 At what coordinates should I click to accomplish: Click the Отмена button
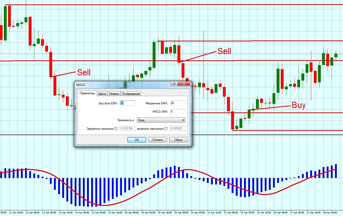158,140
